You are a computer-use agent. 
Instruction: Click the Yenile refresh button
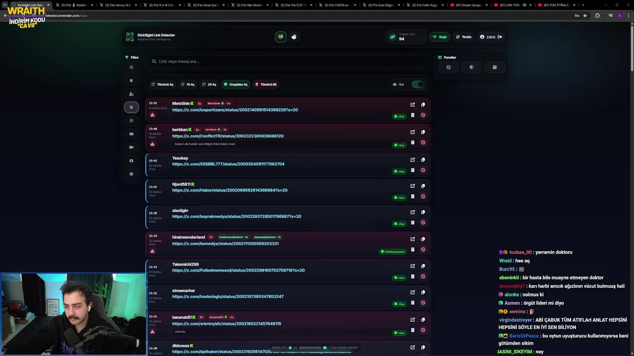coord(464,37)
